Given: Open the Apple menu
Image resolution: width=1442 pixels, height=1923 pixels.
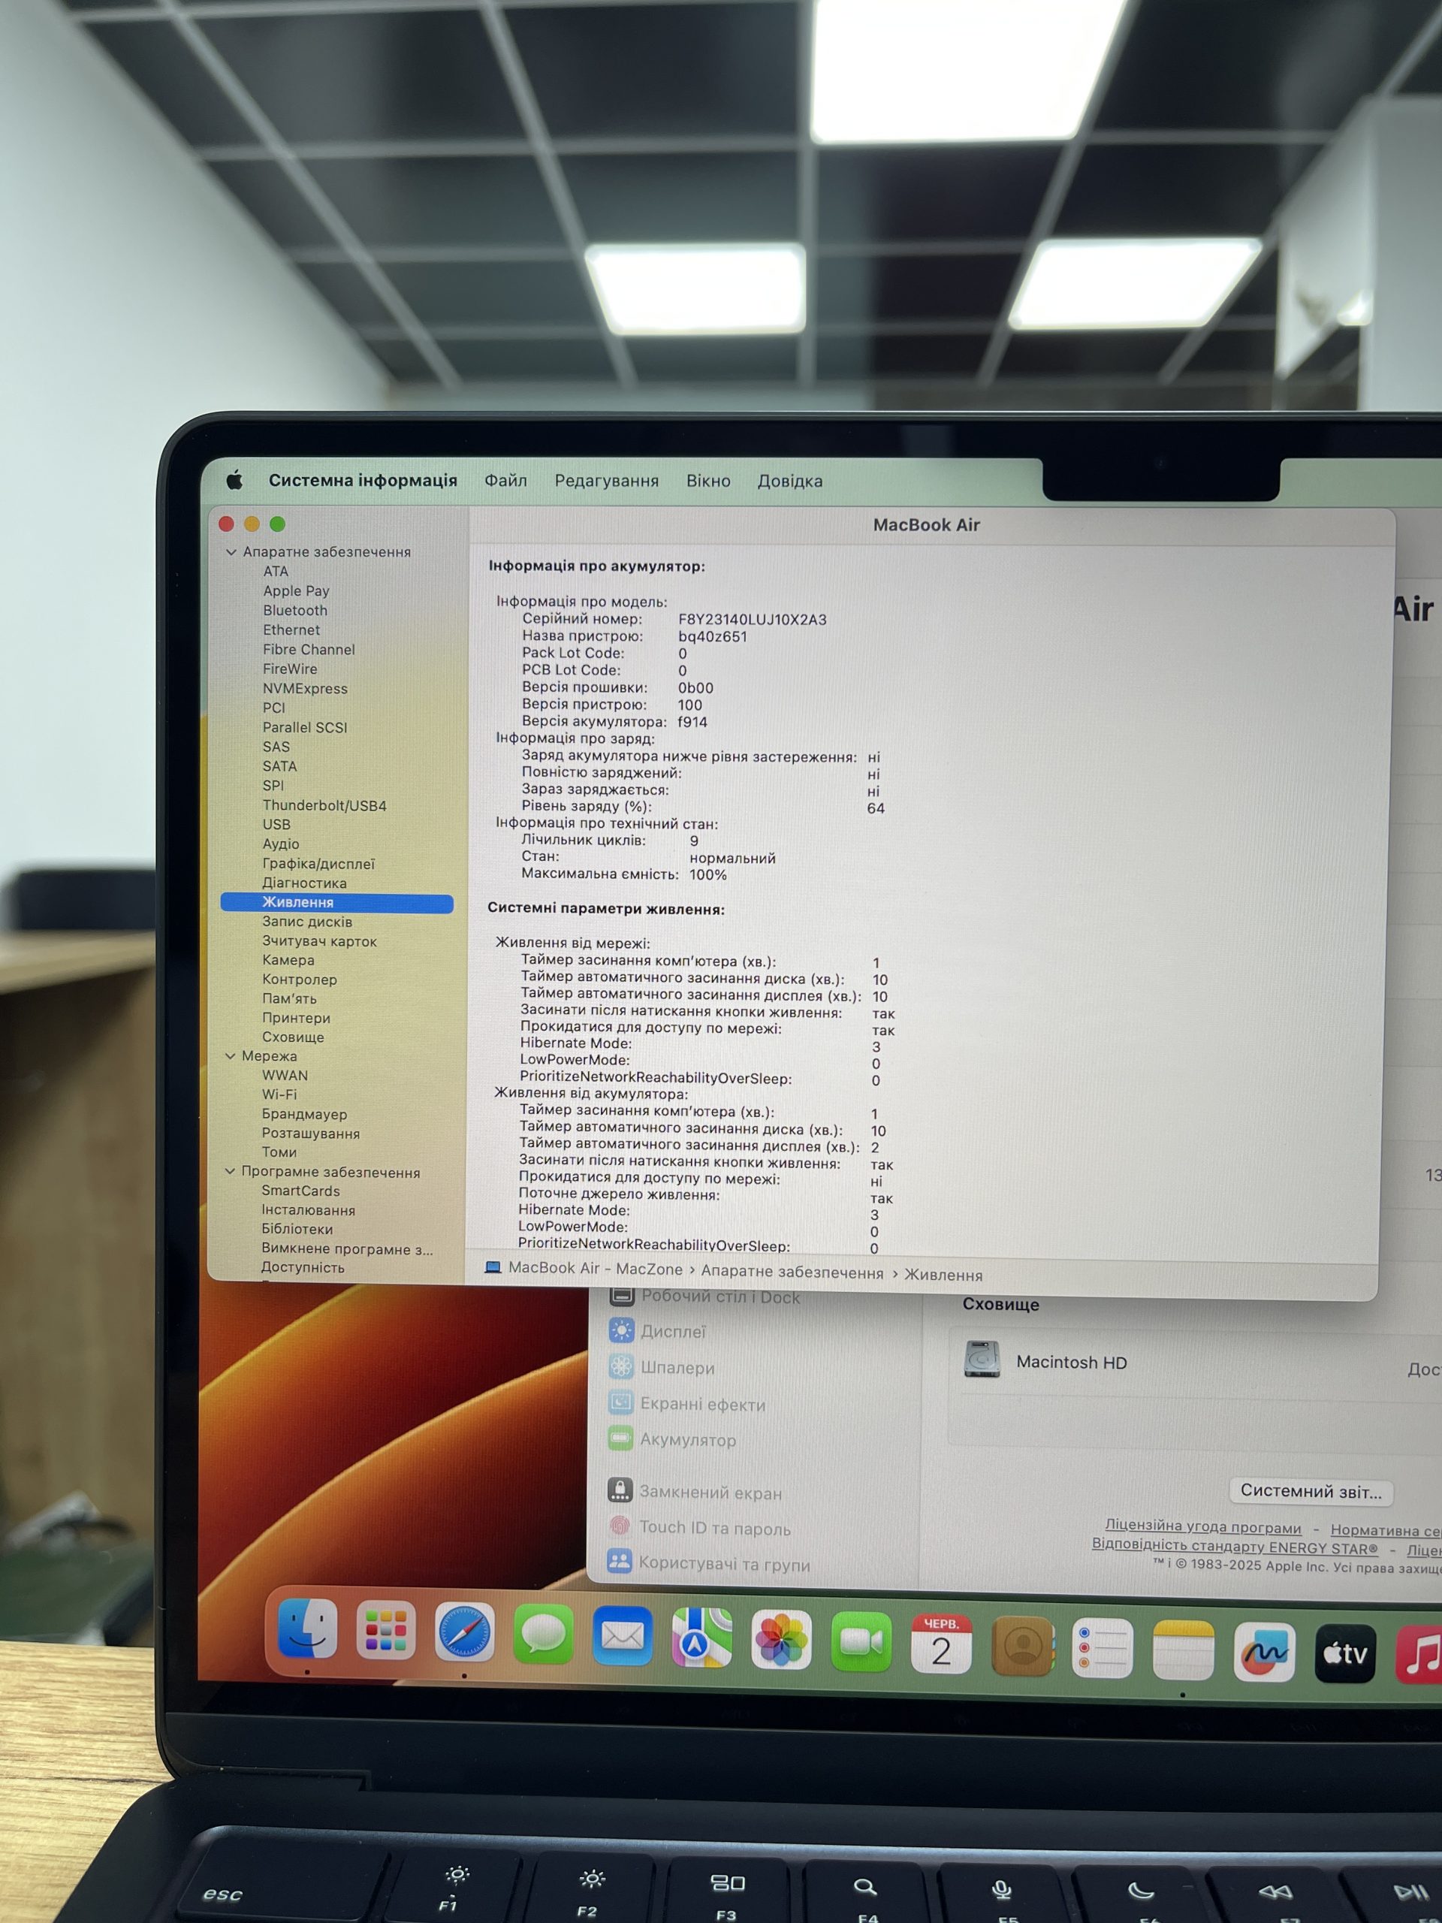Looking at the screenshot, I should pos(234,480).
